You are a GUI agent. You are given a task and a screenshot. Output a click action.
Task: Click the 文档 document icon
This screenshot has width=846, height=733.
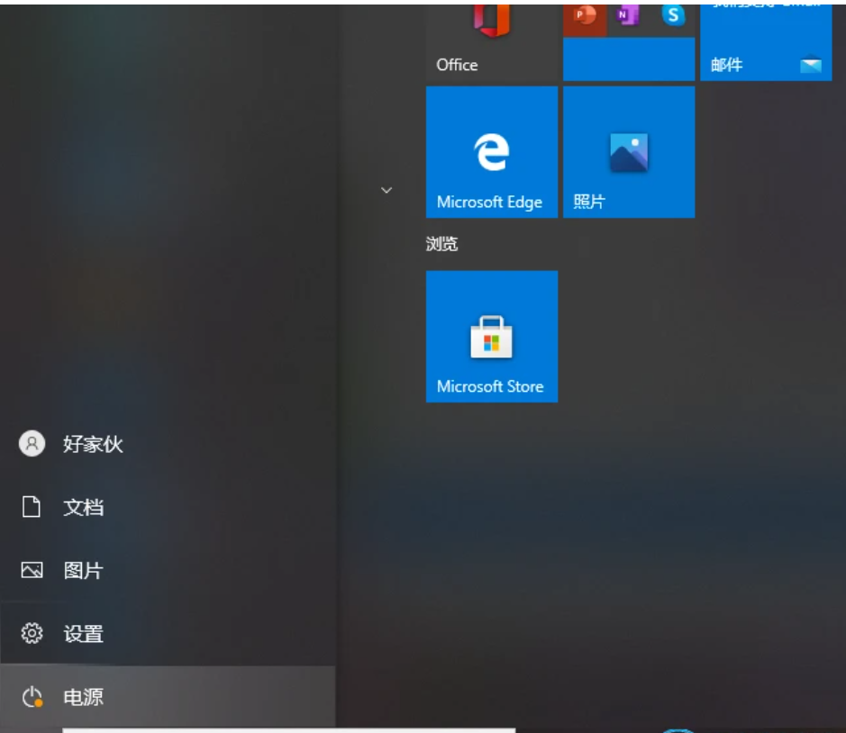(32, 507)
